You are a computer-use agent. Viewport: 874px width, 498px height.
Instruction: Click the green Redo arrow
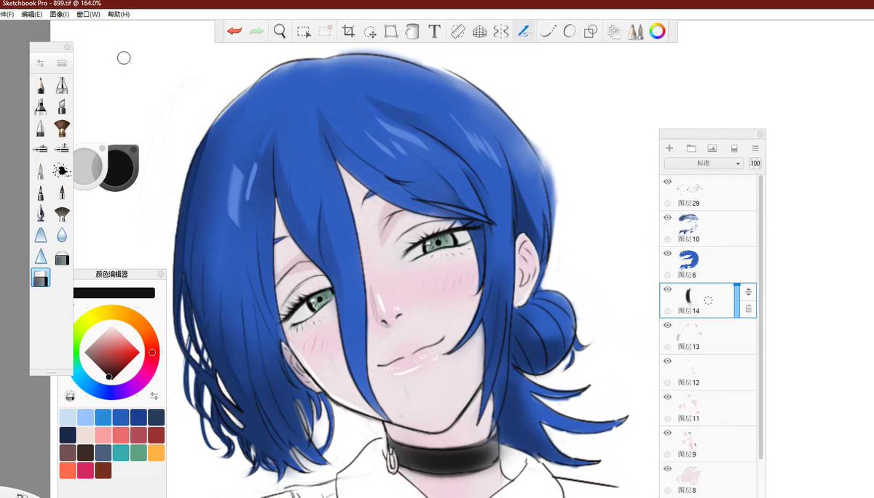[256, 31]
